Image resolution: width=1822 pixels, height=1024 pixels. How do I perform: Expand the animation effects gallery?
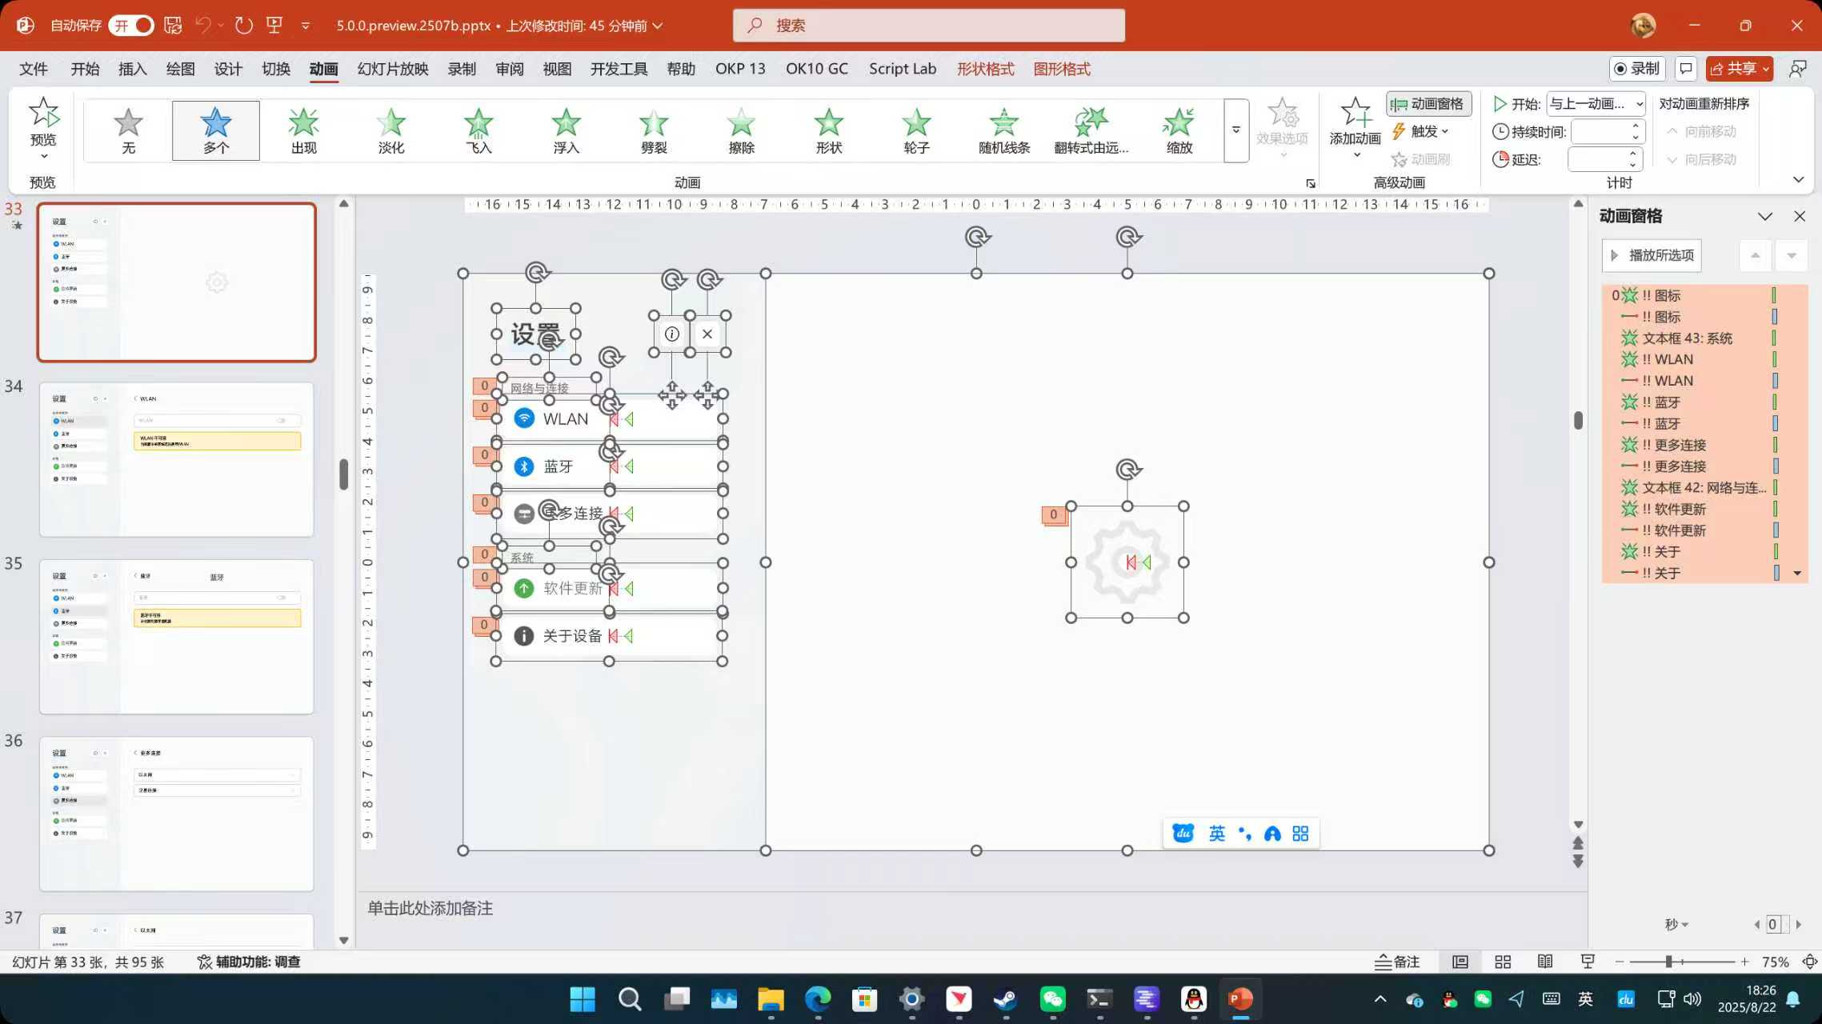(1235, 130)
